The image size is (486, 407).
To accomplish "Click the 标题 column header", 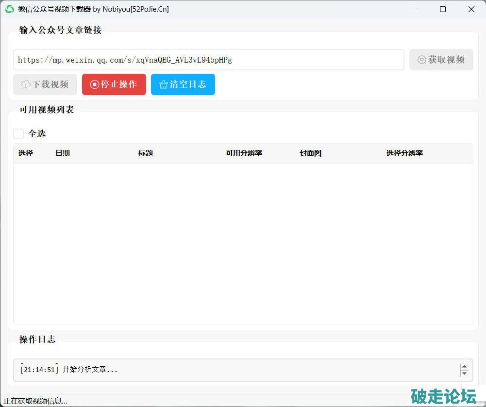I will coord(146,153).
